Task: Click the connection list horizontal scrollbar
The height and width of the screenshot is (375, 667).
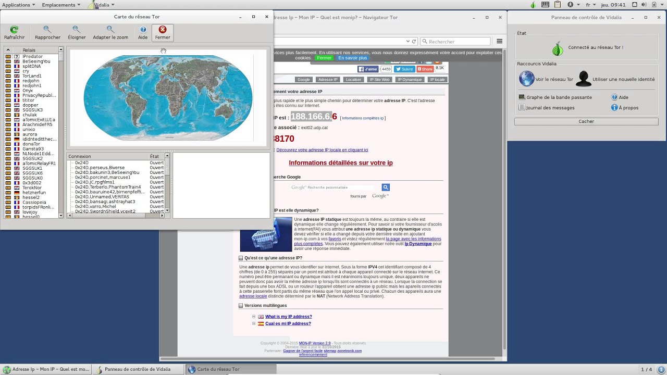Action: [116, 215]
